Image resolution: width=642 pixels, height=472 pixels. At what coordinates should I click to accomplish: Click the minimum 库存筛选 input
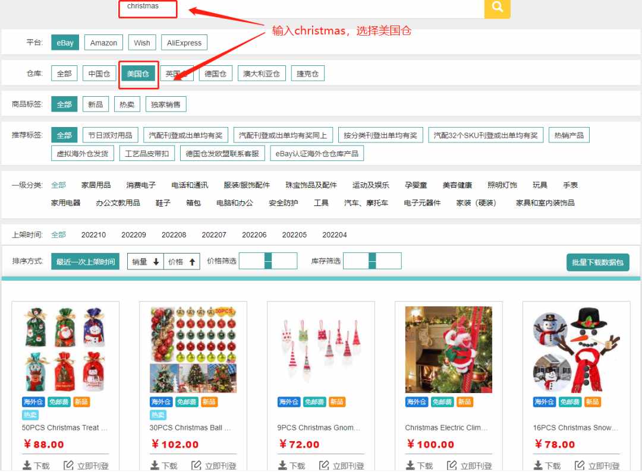coord(356,261)
